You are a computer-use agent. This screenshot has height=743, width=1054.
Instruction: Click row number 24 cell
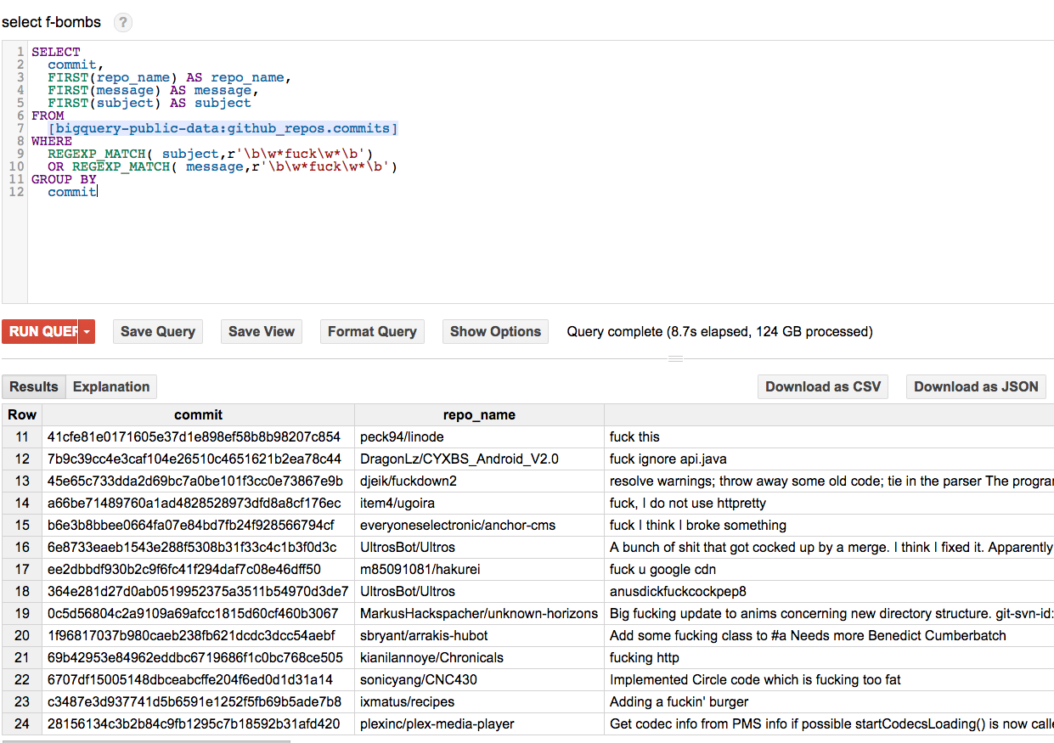(x=22, y=723)
